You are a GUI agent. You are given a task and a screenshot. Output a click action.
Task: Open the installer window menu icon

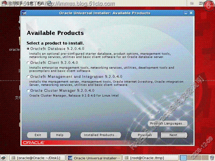24,13
